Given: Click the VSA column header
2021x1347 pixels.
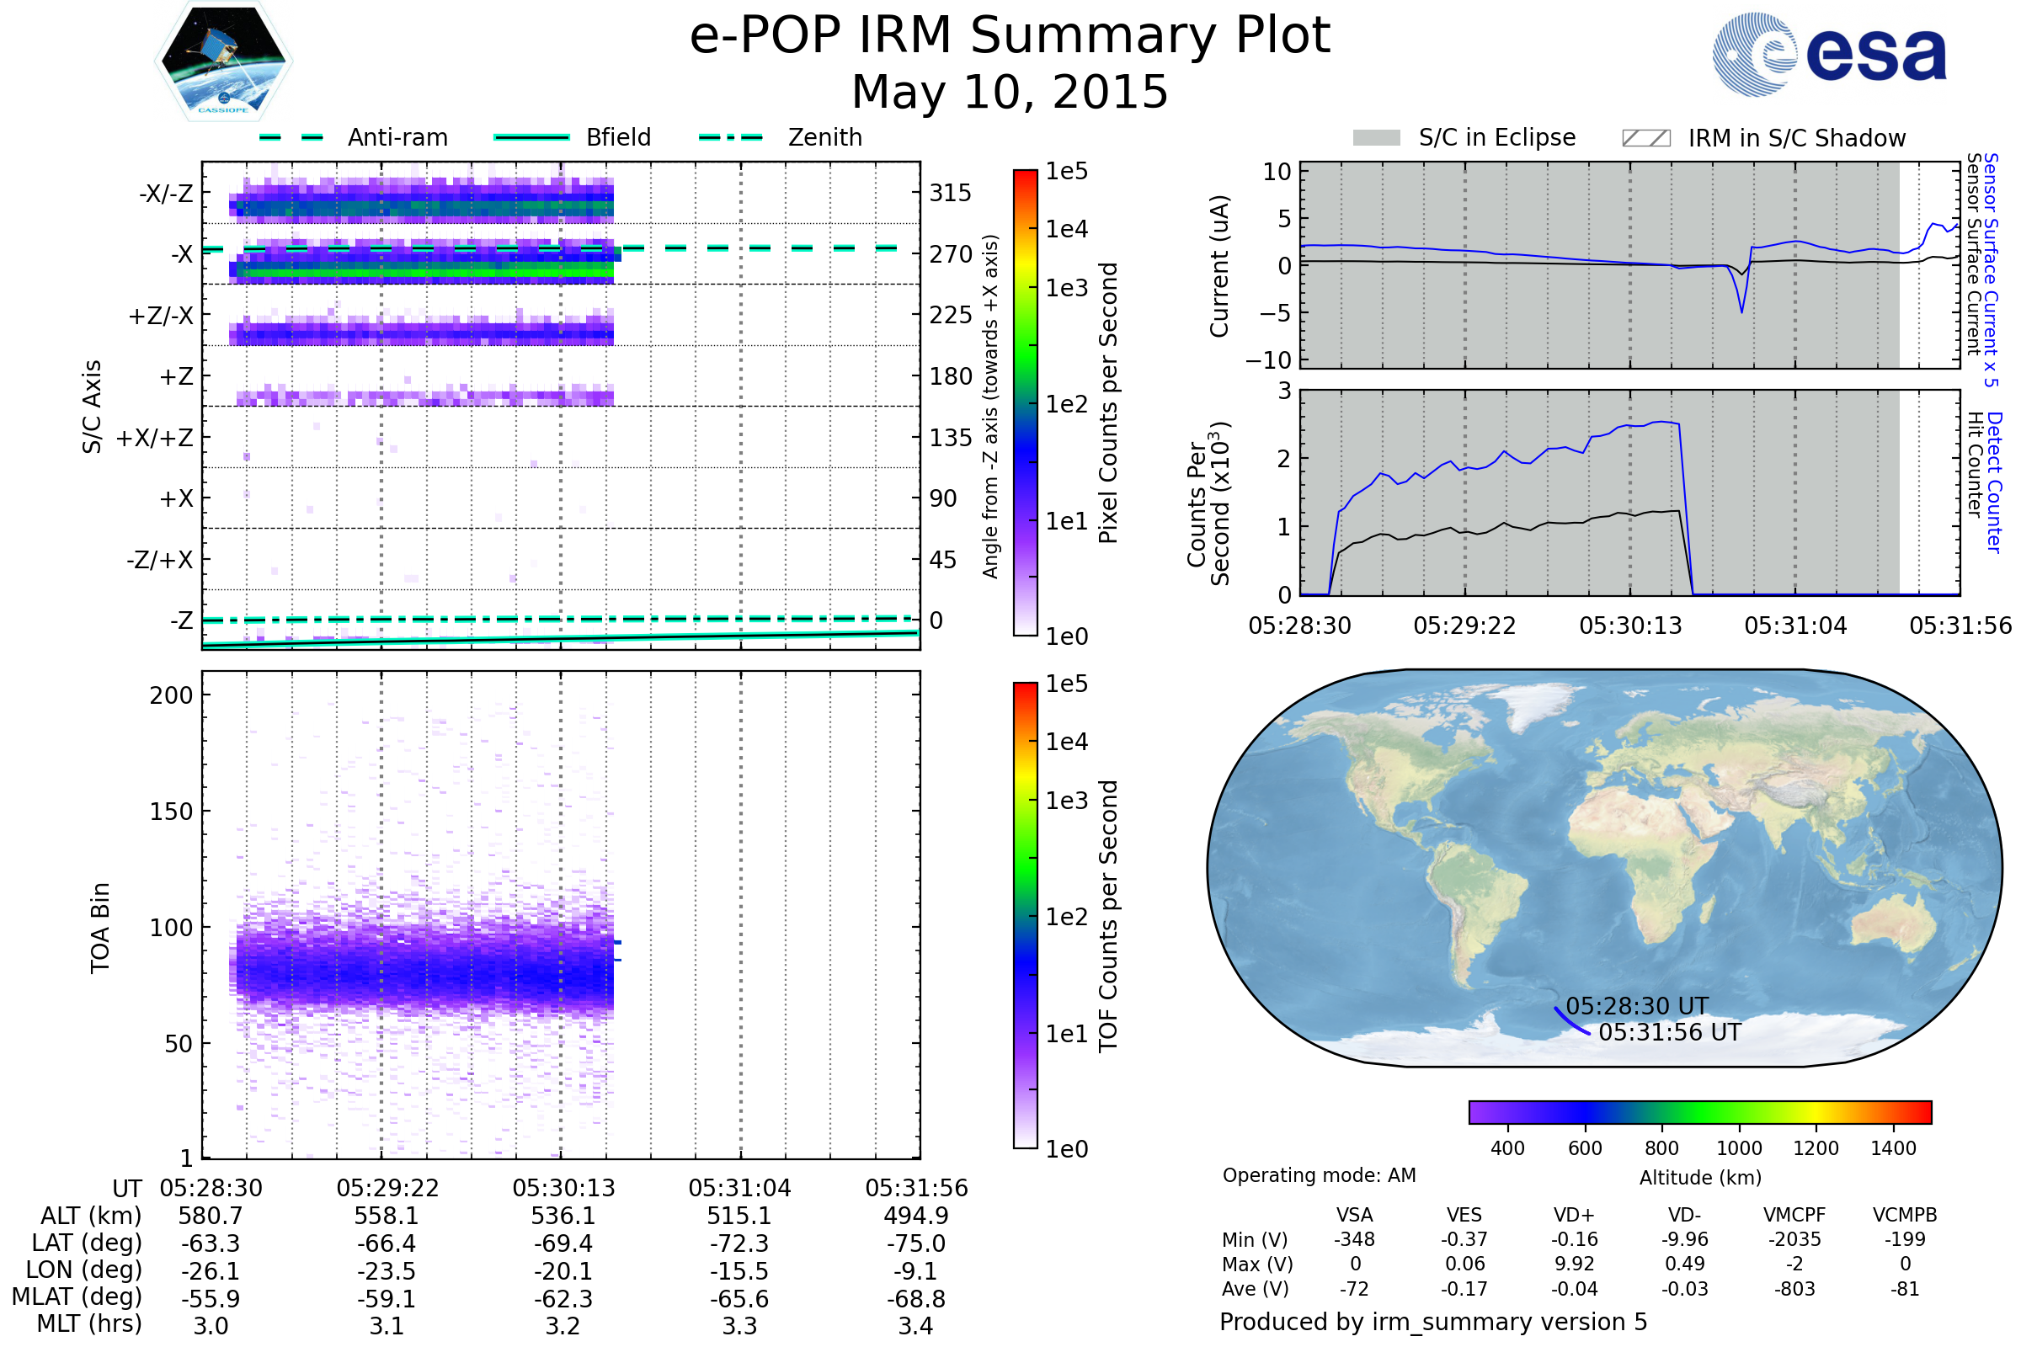Looking at the screenshot, I should point(1354,1215).
